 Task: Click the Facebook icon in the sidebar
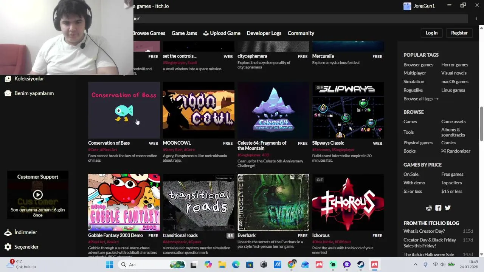point(438,208)
